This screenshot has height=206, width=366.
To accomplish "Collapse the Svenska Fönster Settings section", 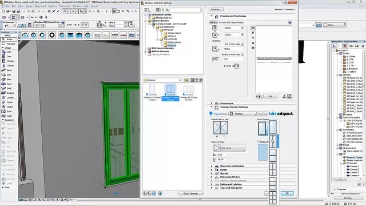I will click(212, 107).
